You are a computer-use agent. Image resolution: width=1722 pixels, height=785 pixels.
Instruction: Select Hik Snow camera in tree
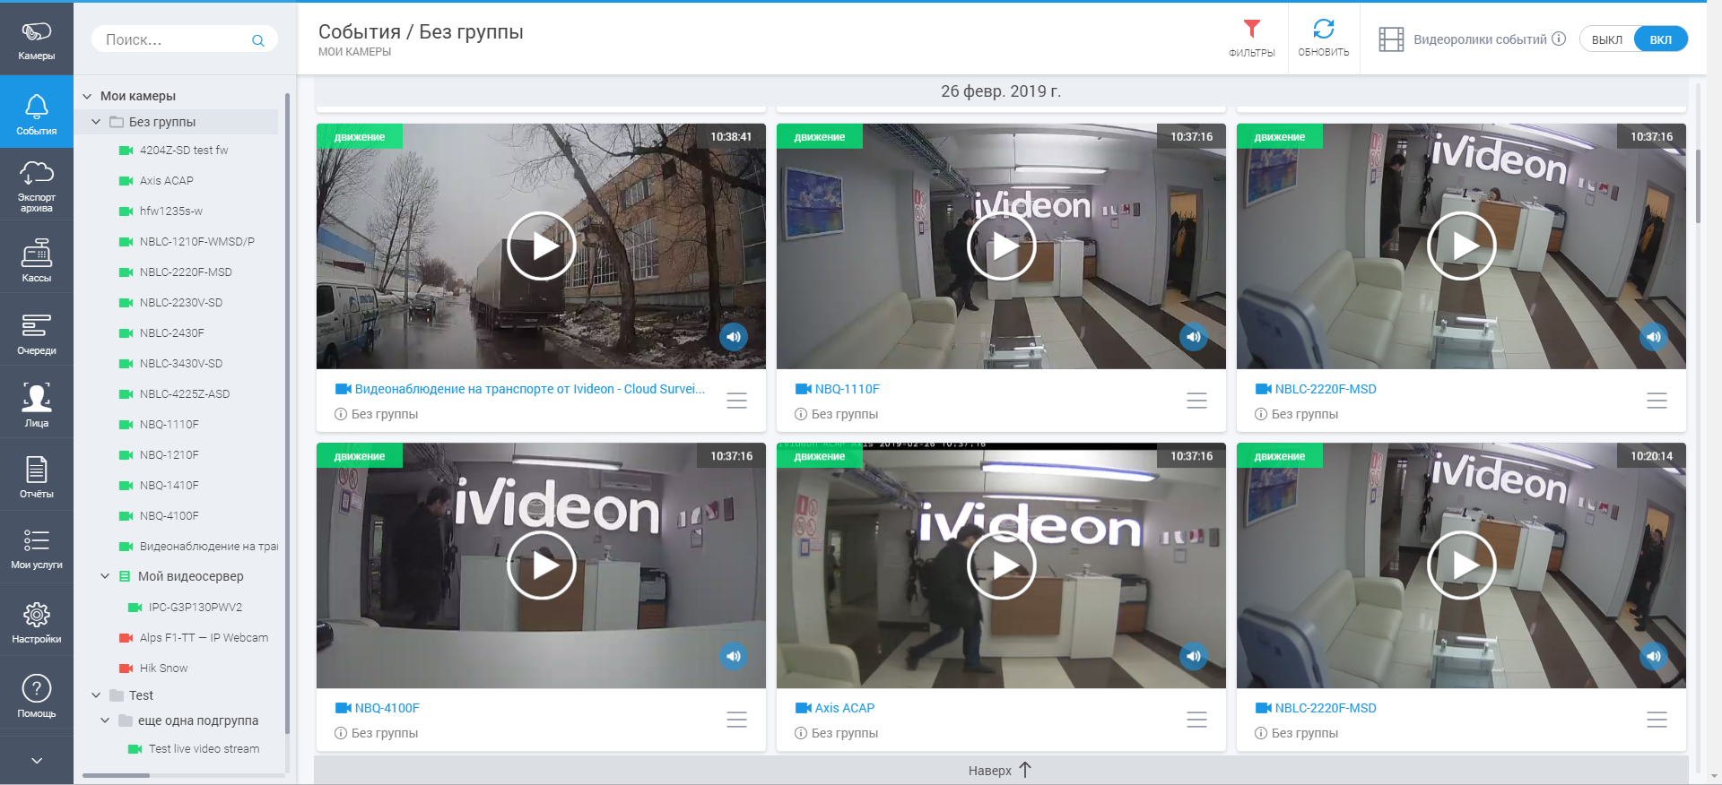tap(163, 669)
